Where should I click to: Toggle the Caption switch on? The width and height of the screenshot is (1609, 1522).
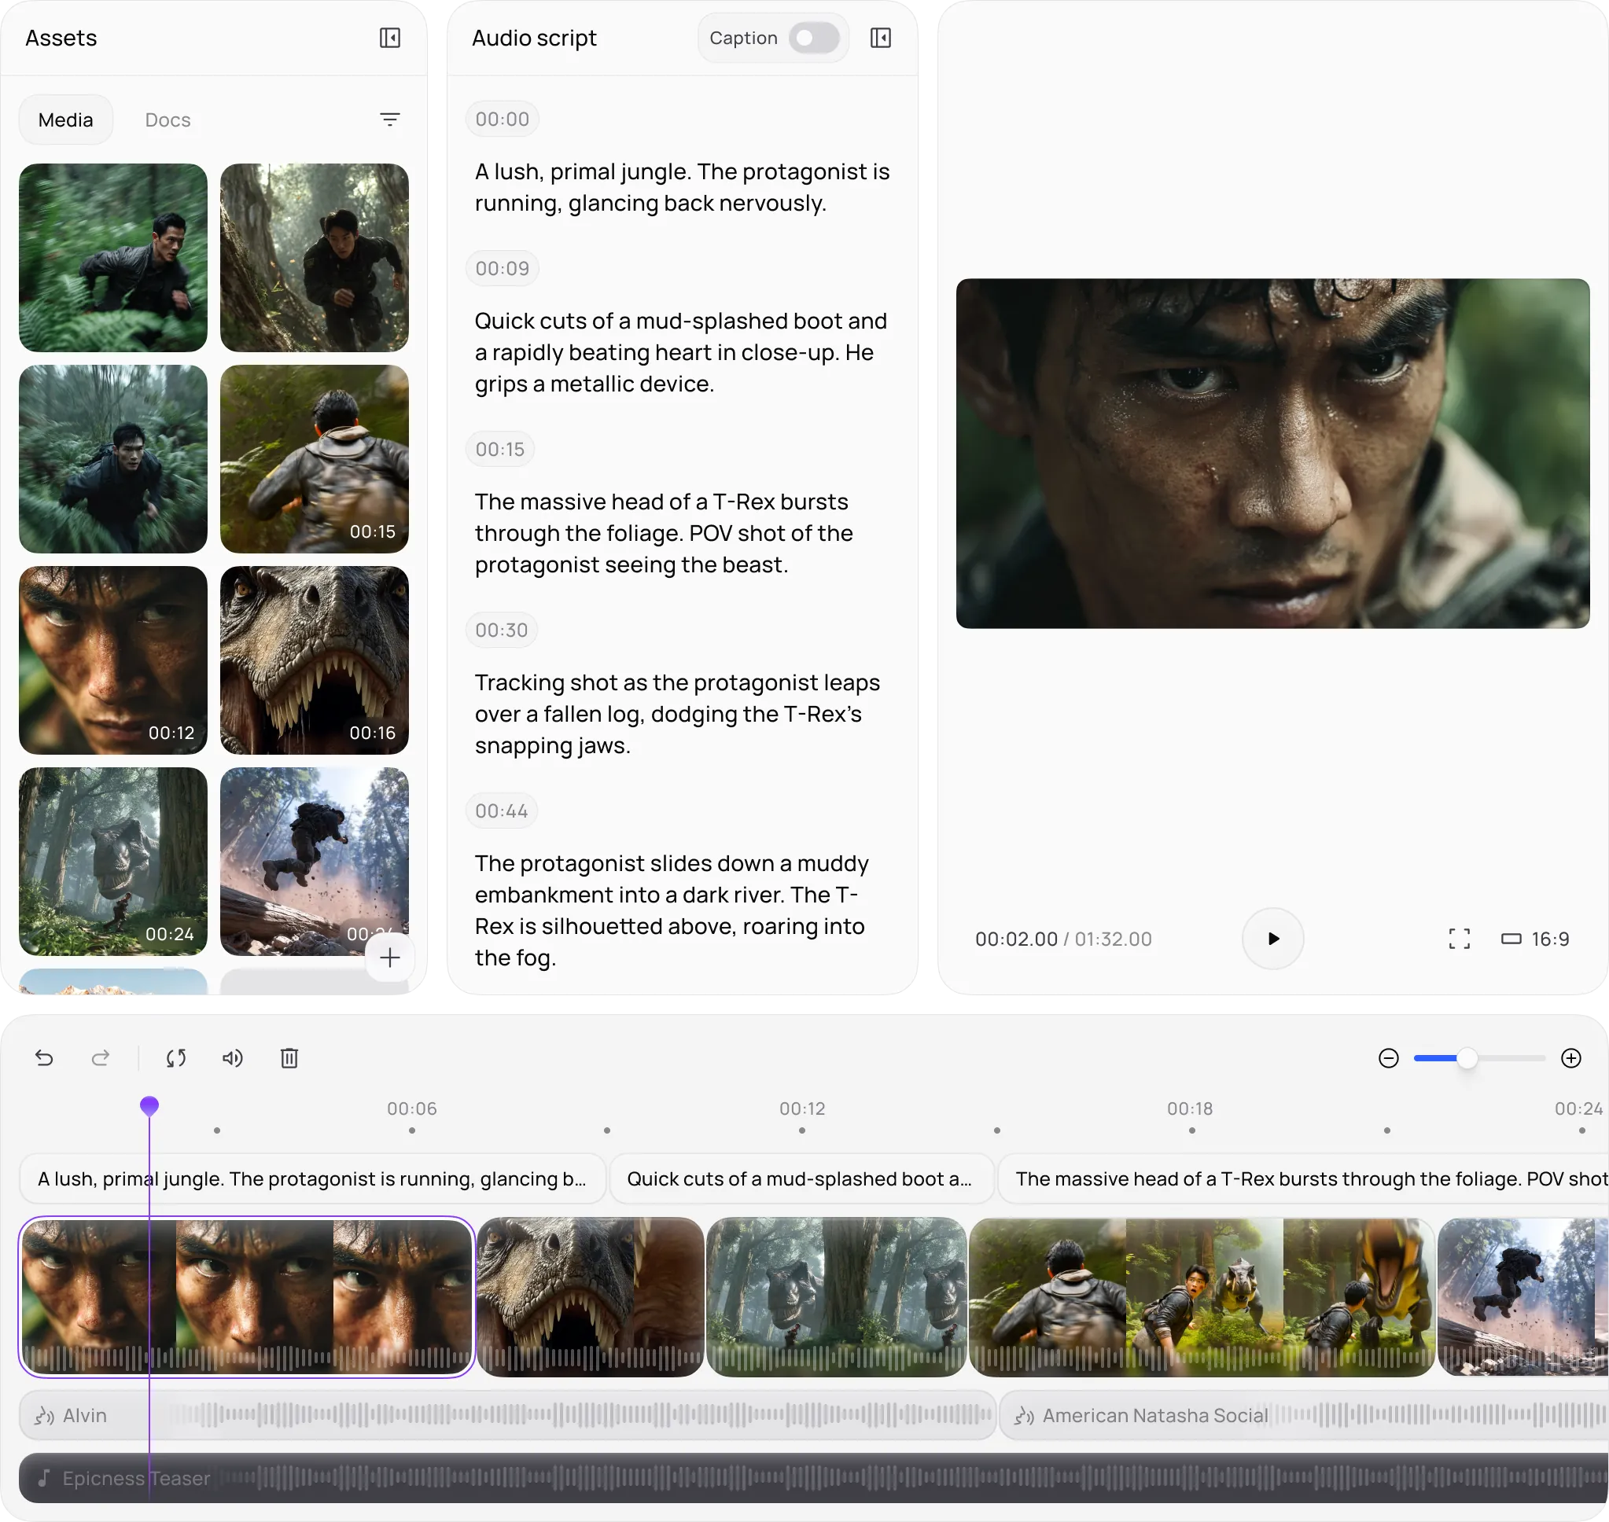(x=814, y=39)
